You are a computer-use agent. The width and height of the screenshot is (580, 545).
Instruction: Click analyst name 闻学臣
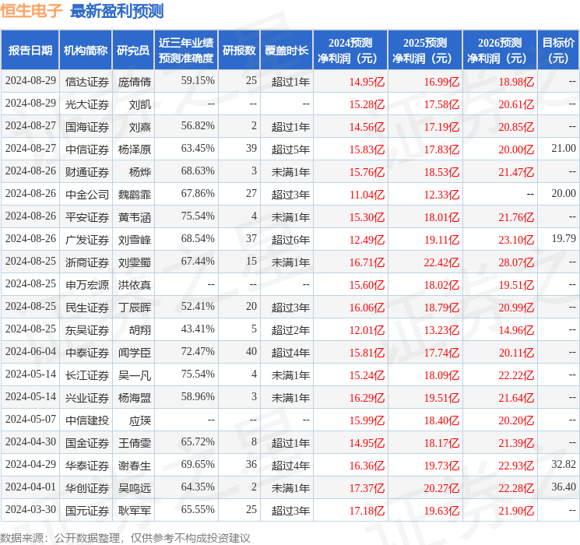click(x=135, y=353)
